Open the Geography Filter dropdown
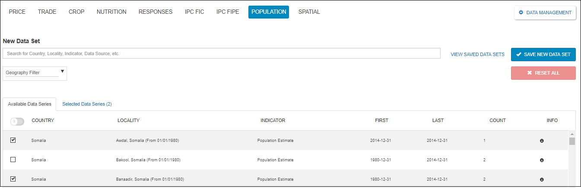 35,73
